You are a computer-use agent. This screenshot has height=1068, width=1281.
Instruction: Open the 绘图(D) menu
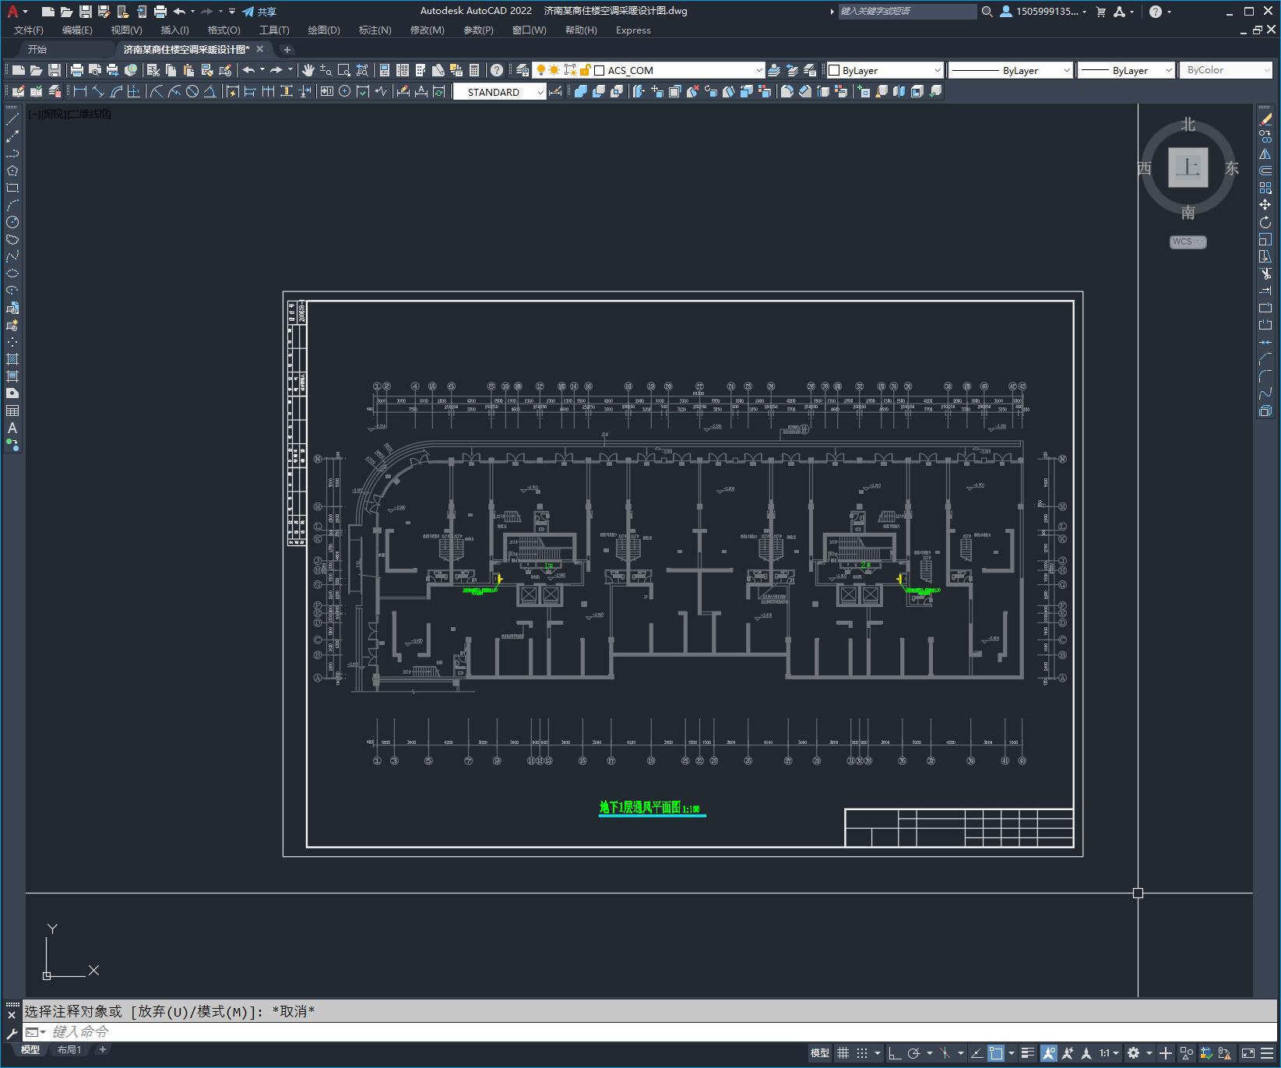click(324, 30)
